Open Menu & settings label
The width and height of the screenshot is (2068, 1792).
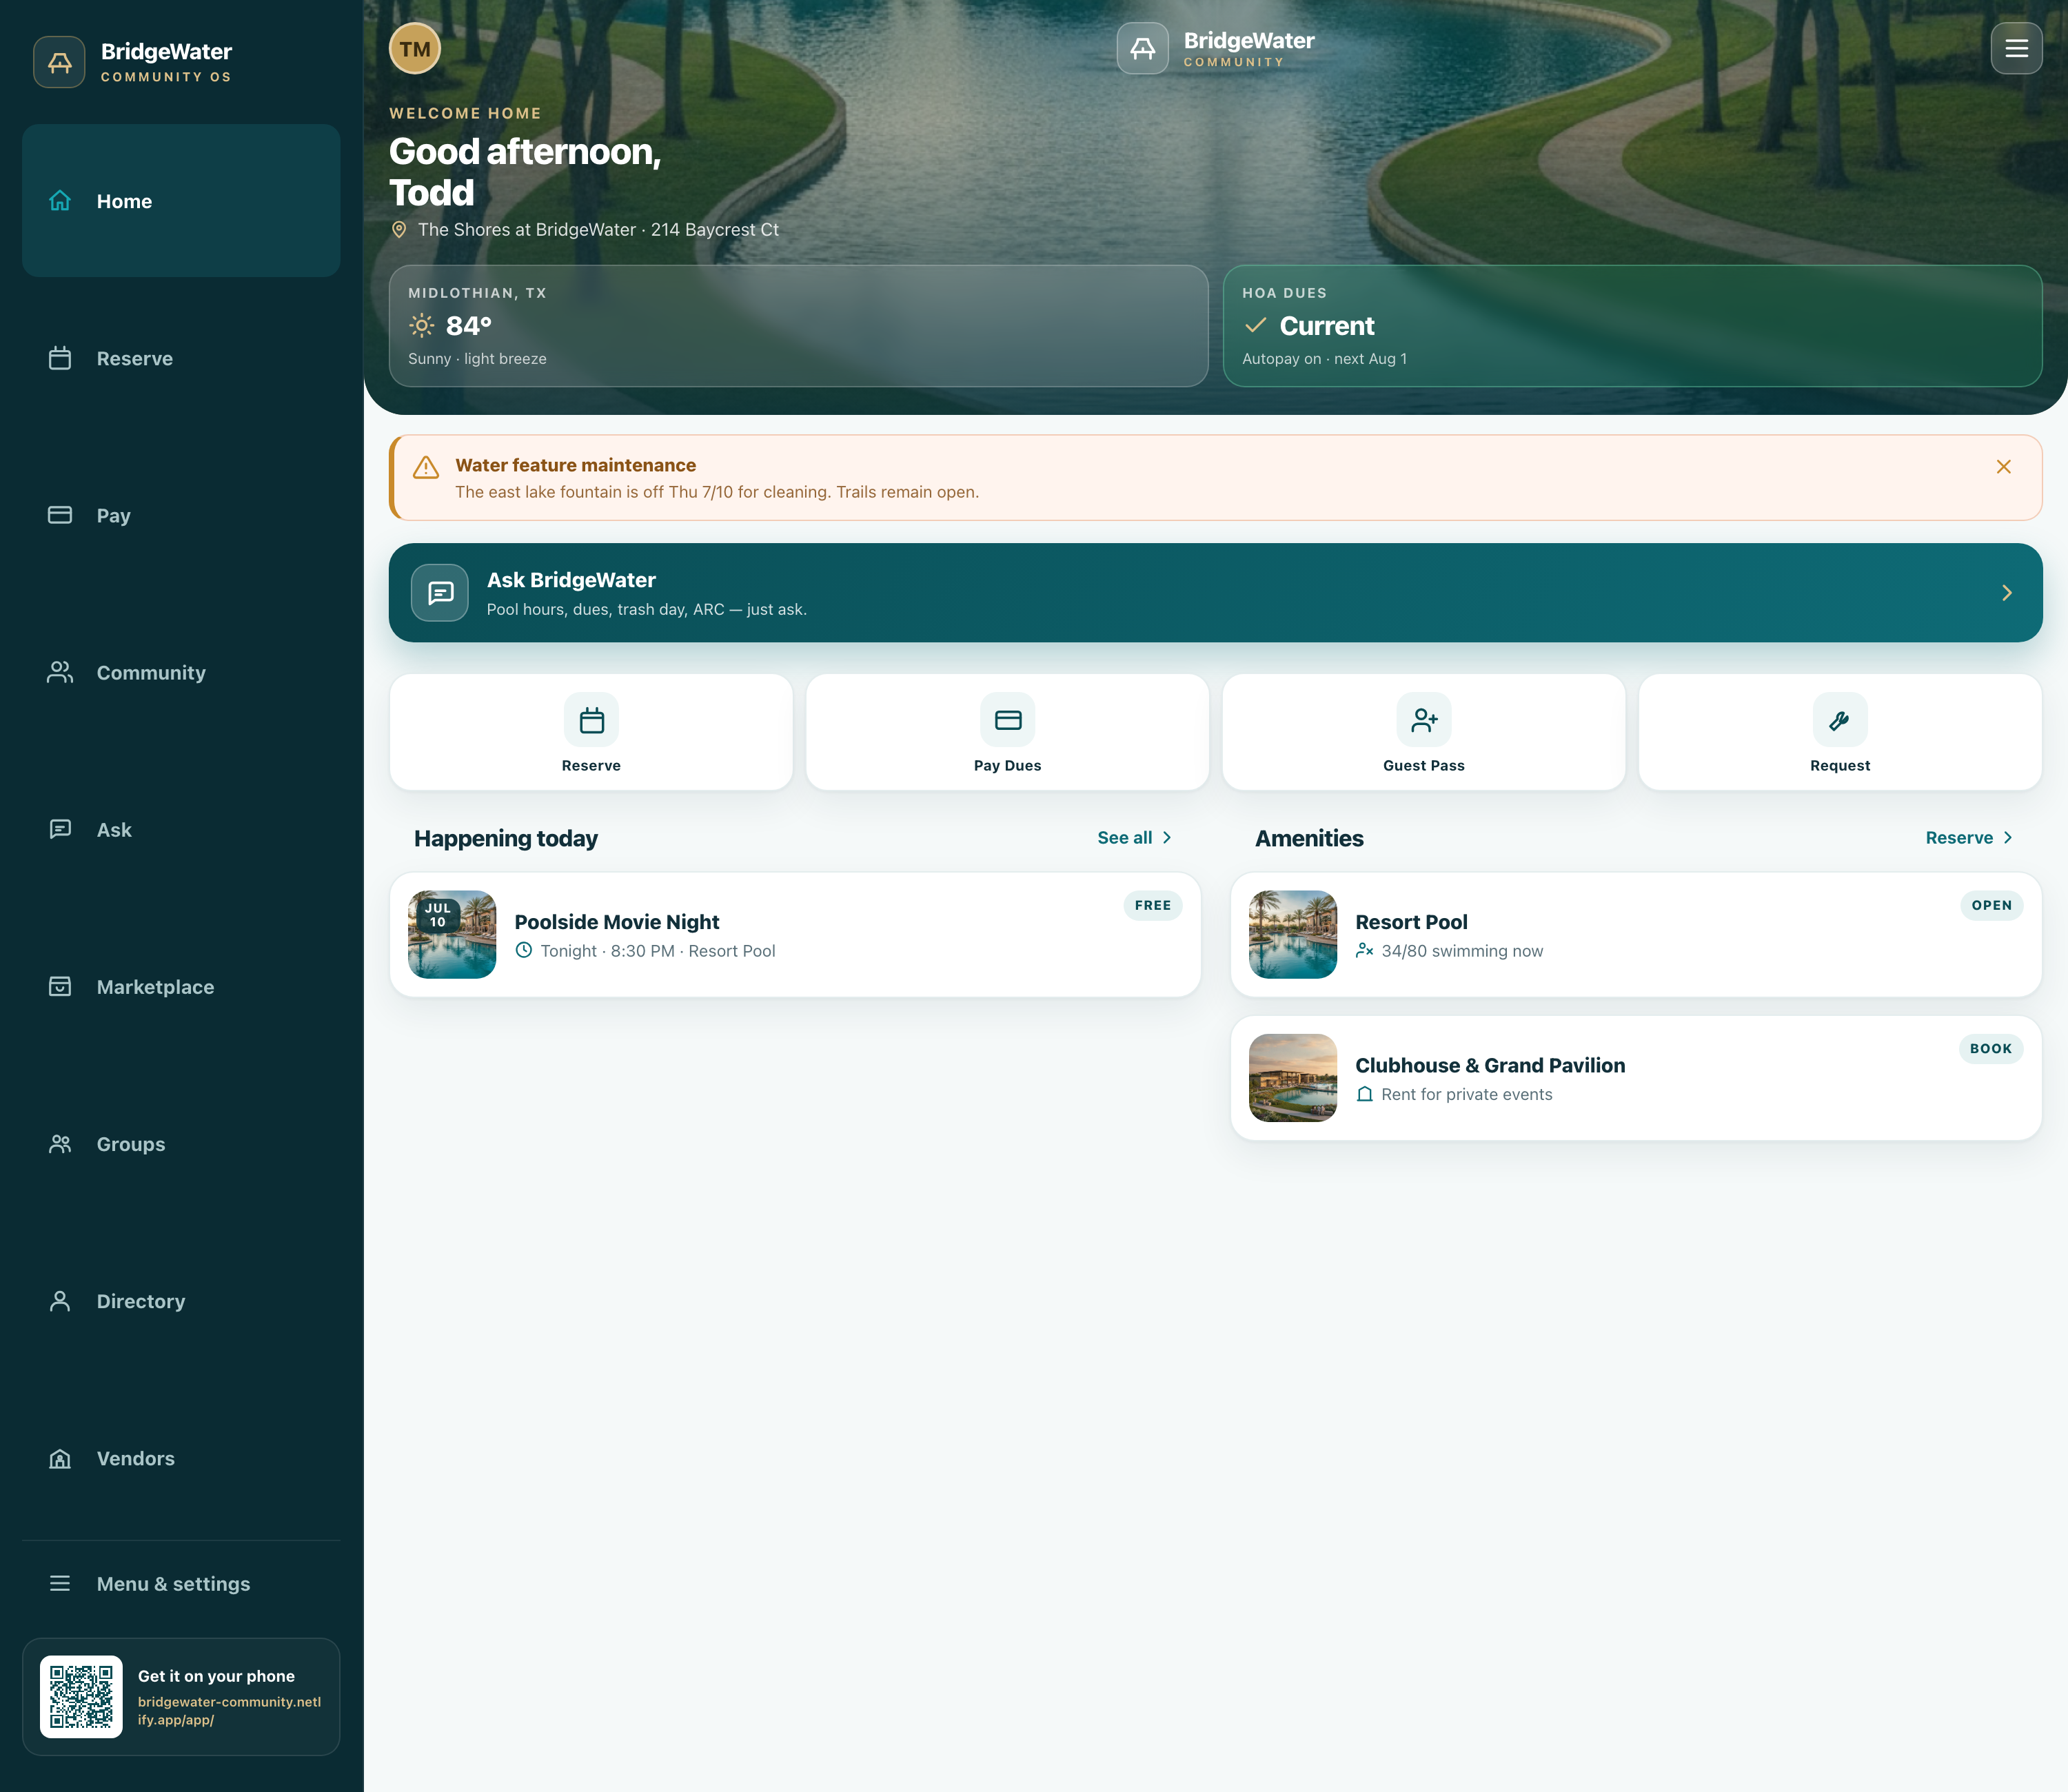(x=173, y=1583)
